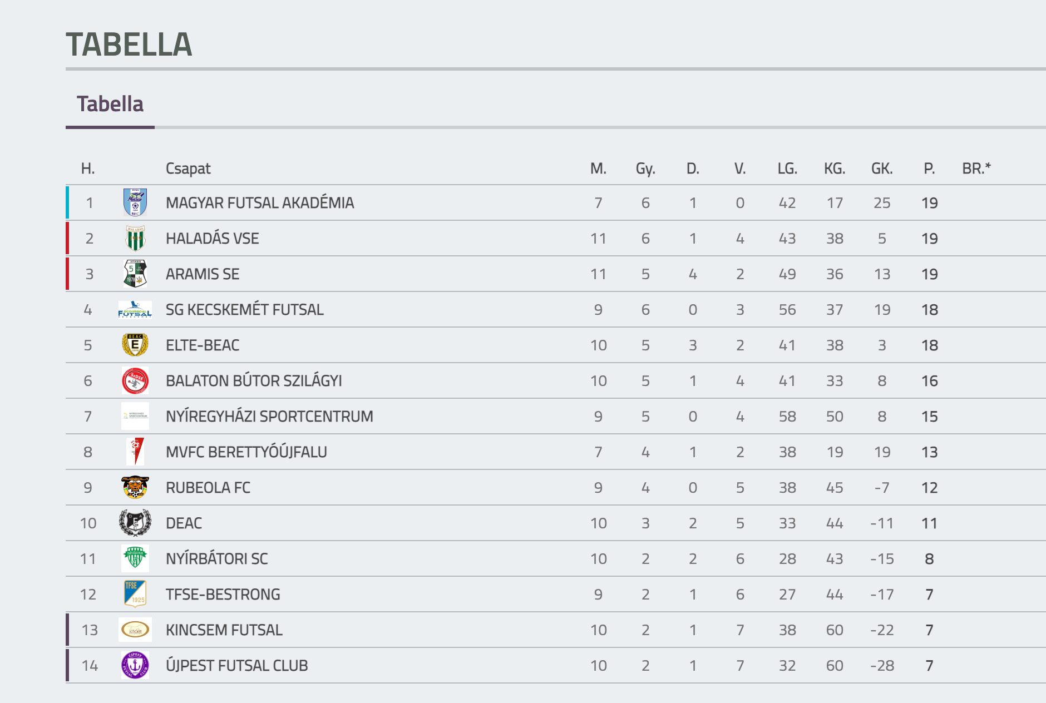Switch to the Tabella tab

point(110,104)
